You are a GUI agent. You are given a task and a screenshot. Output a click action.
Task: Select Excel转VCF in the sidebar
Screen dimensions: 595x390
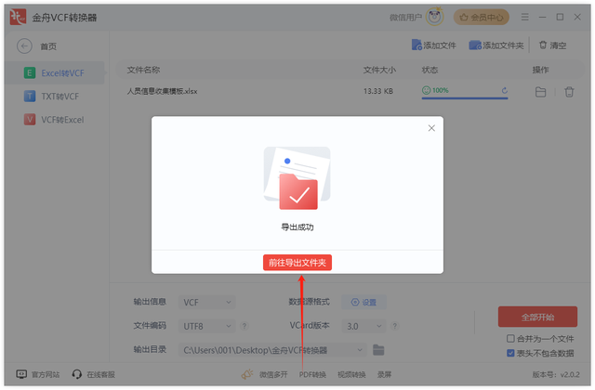[54, 72]
